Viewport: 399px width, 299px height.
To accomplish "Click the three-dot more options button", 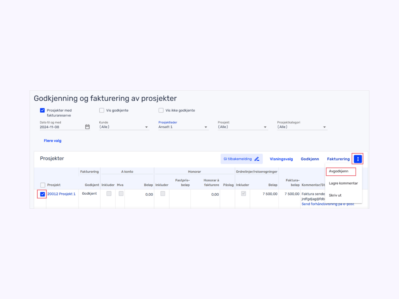I will tap(358, 159).
